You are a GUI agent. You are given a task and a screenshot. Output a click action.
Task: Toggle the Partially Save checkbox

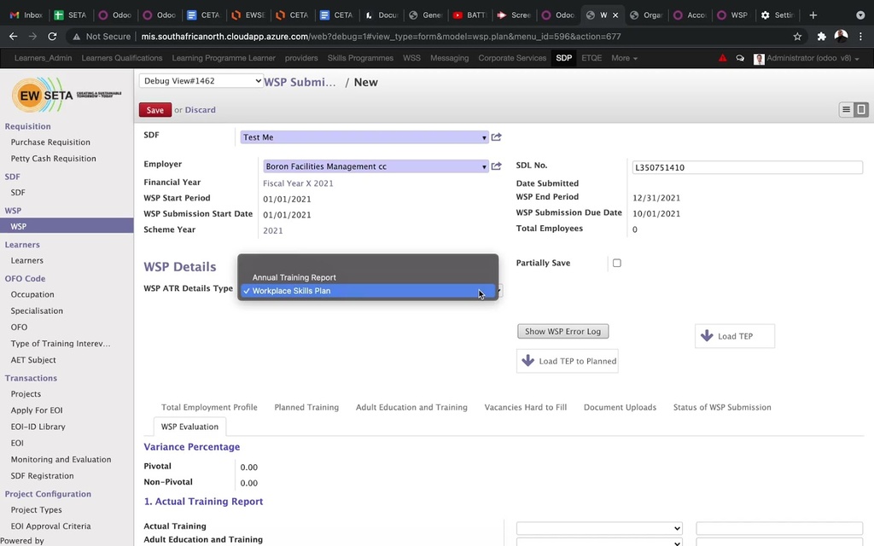(x=617, y=263)
